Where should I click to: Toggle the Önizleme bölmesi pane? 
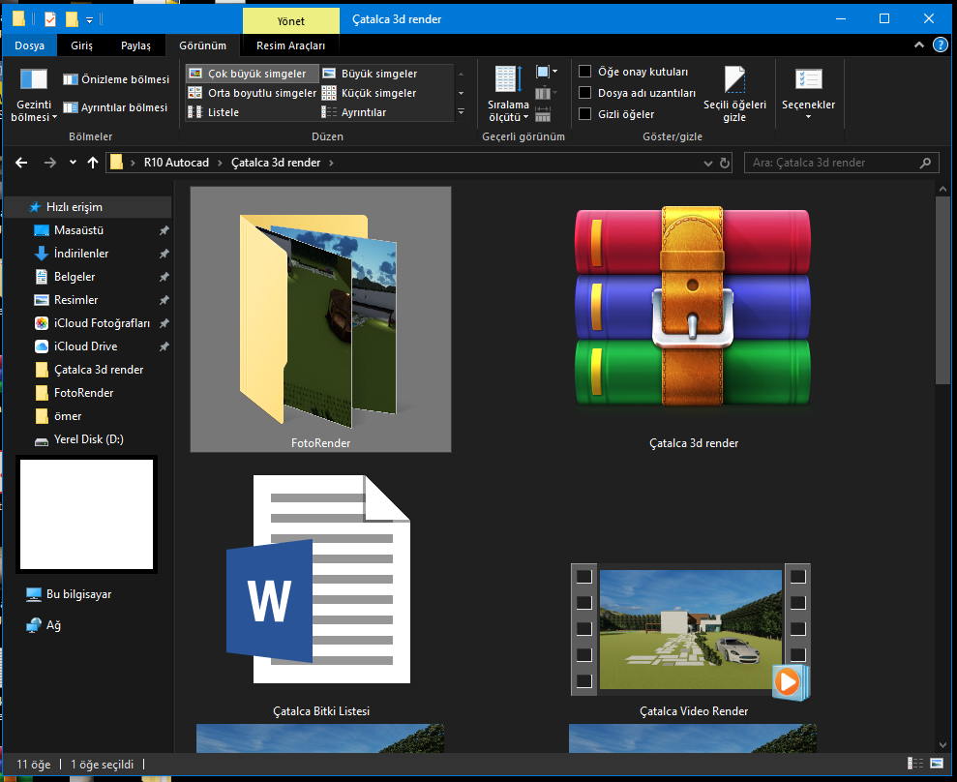click(116, 79)
